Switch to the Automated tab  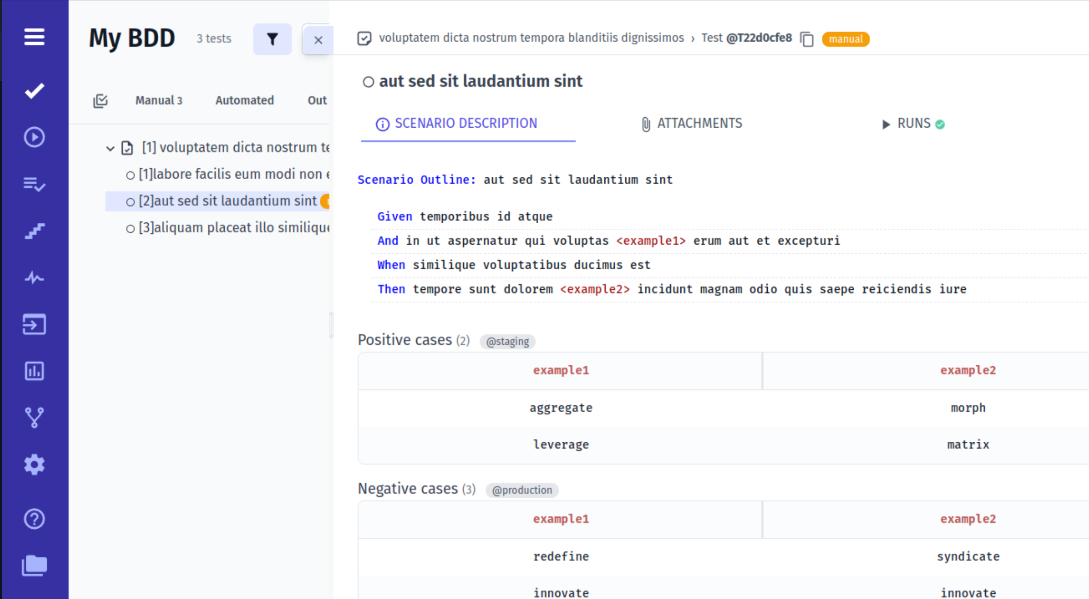point(245,100)
